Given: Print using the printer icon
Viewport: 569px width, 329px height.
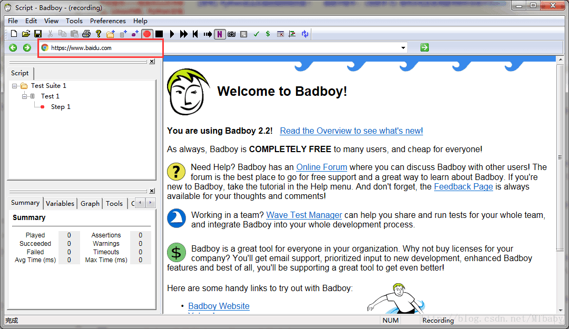Looking at the screenshot, I should [86, 34].
